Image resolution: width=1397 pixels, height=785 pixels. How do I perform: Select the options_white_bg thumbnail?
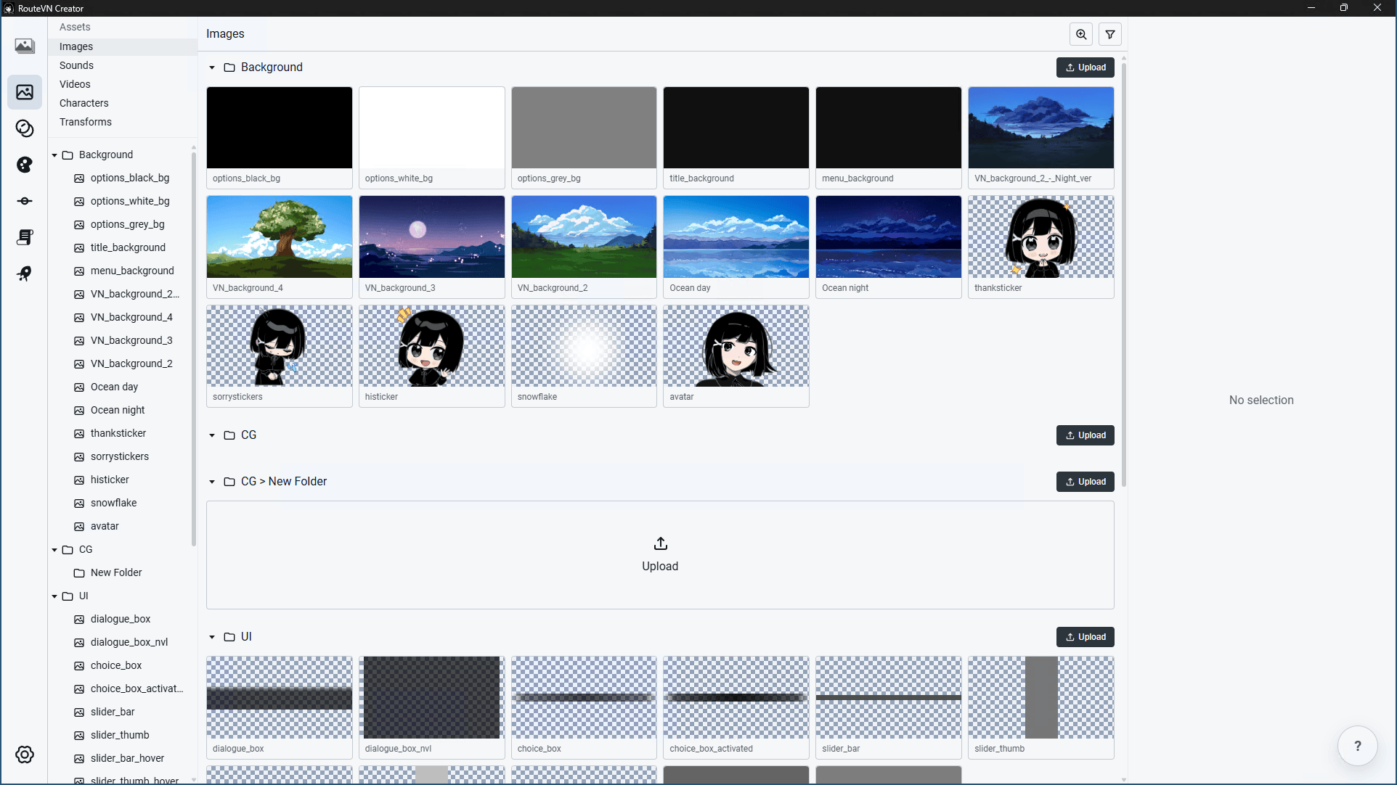coord(431,138)
